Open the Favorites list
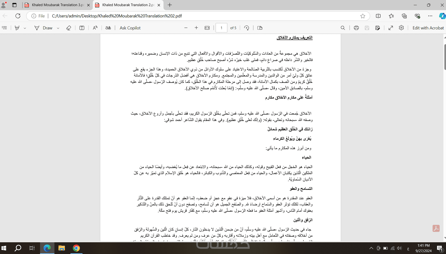The width and height of the screenshot is (446, 254). [391, 16]
